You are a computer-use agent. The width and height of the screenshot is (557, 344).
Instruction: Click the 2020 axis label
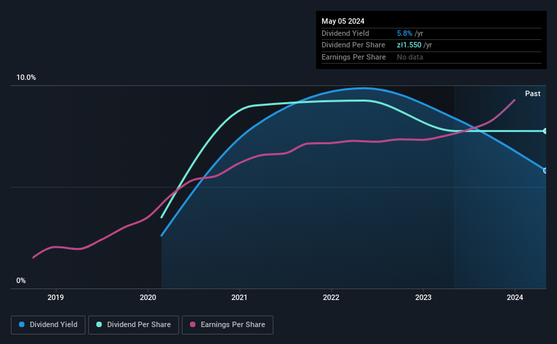point(148,297)
